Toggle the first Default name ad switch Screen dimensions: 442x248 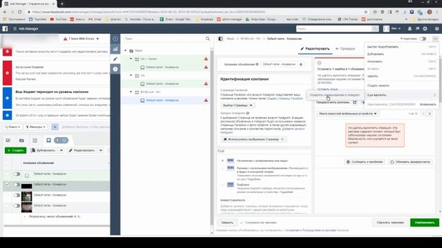coord(17,174)
